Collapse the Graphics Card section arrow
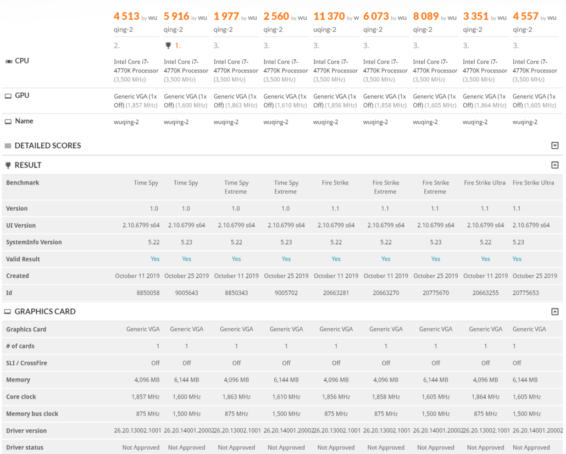Screen dimensions: 566x454 554,311
